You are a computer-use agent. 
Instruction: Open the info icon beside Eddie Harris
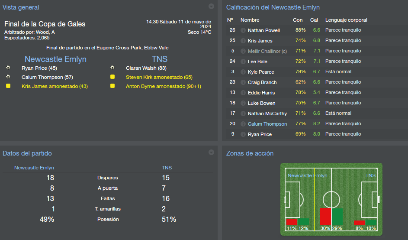(243, 93)
